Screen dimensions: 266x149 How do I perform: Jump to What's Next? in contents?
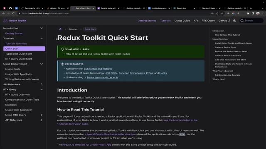coord(219,79)
